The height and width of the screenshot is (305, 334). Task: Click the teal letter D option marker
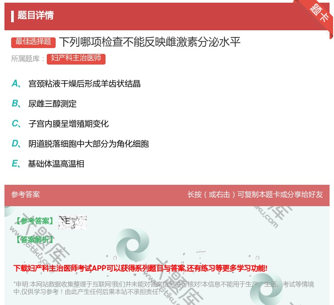[x=16, y=144]
